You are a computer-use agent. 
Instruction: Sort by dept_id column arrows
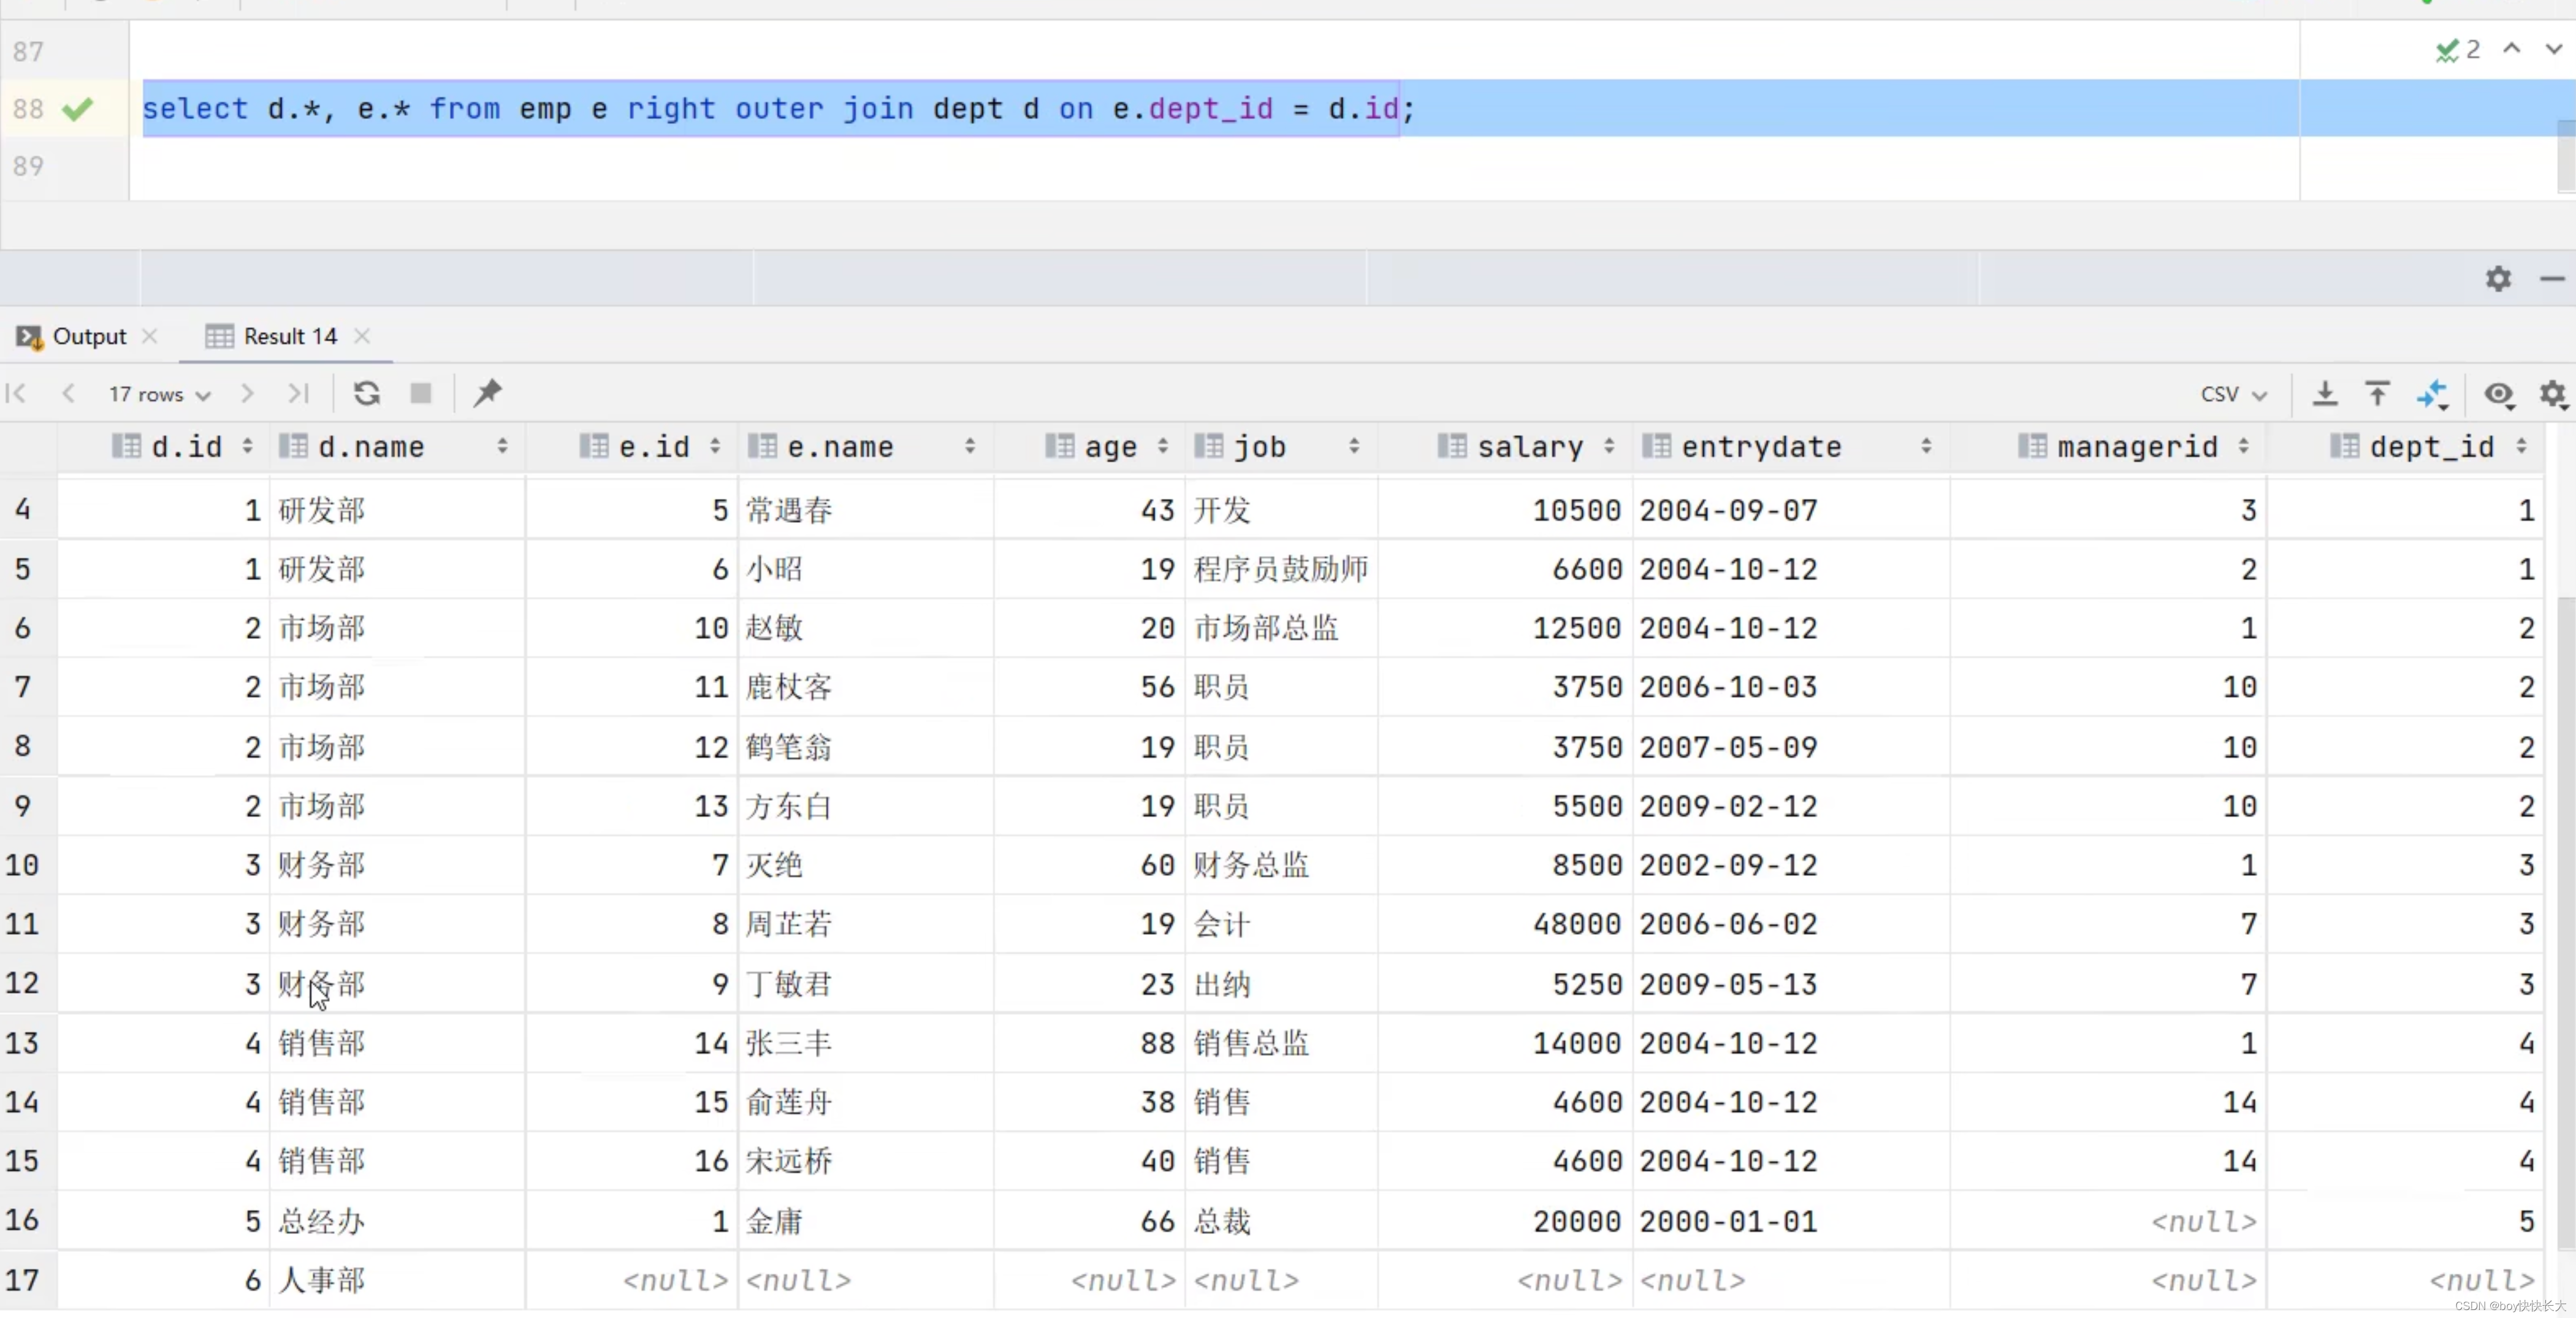(2522, 446)
